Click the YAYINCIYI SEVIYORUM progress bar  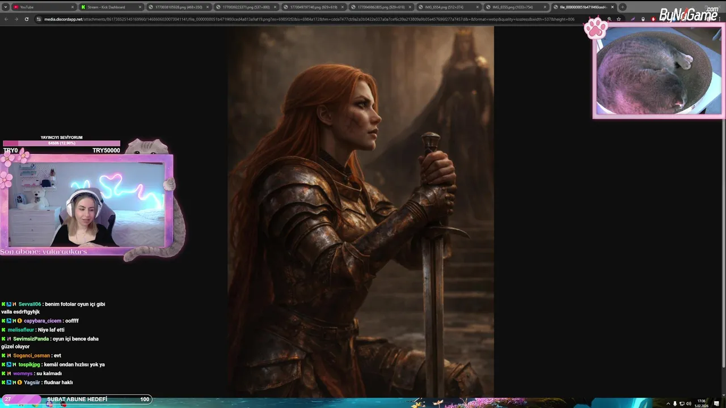pyautogui.click(x=61, y=143)
